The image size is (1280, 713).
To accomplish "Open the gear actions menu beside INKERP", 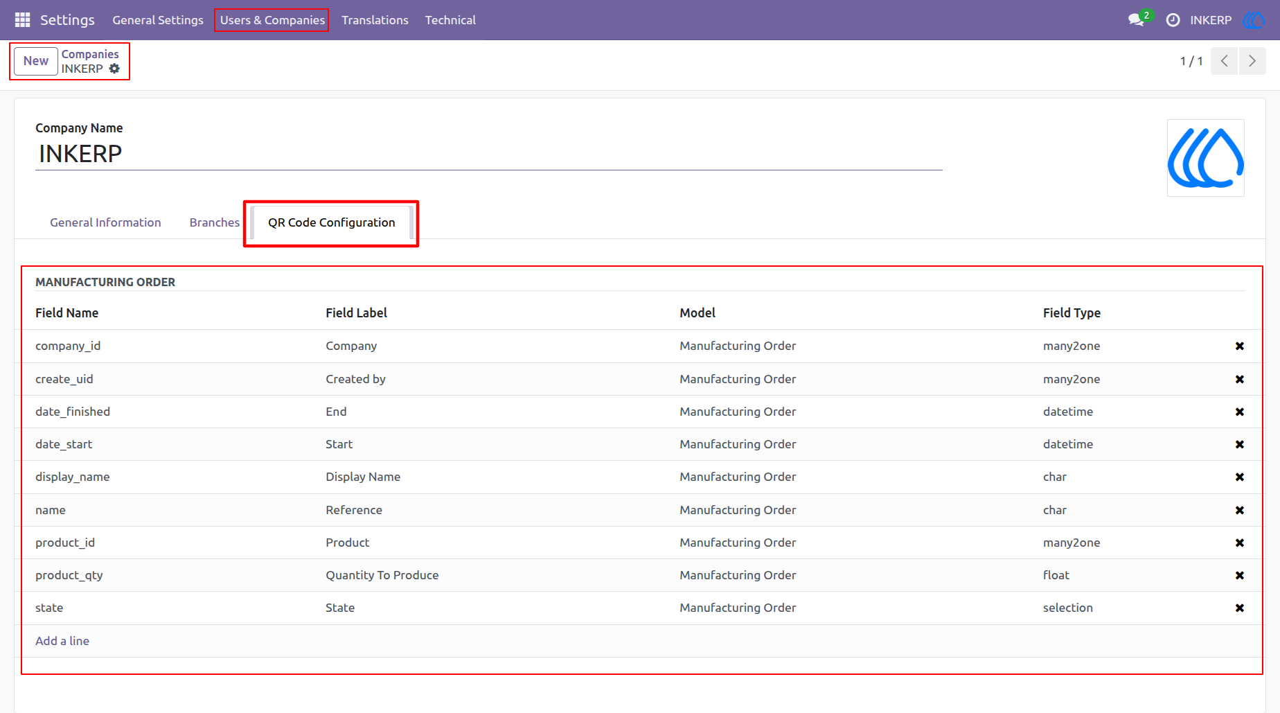I will (114, 69).
